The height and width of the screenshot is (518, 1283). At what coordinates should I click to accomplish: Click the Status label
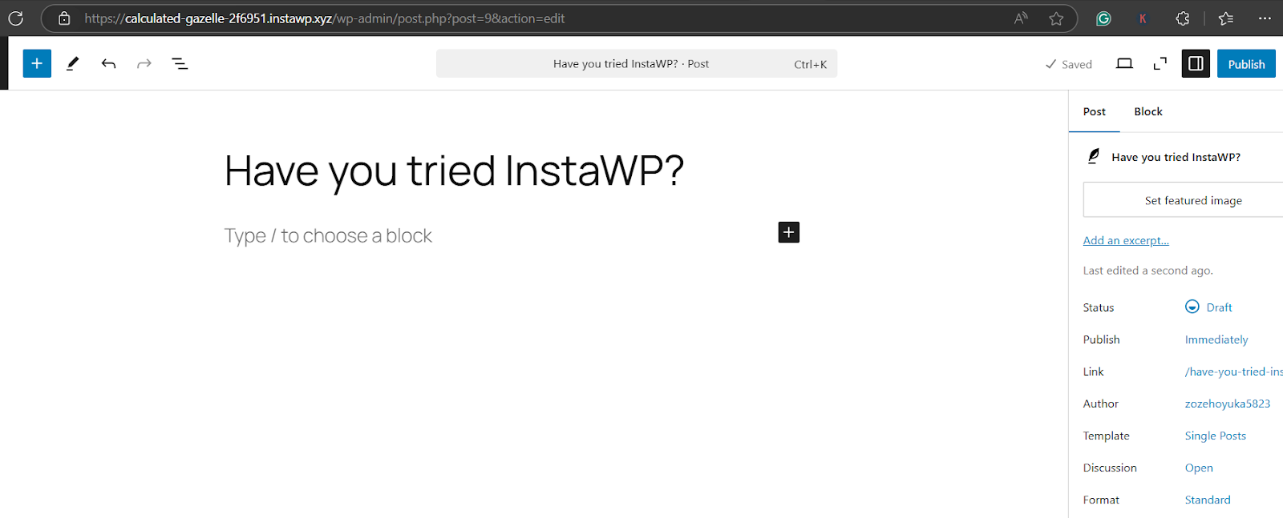click(x=1098, y=307)
